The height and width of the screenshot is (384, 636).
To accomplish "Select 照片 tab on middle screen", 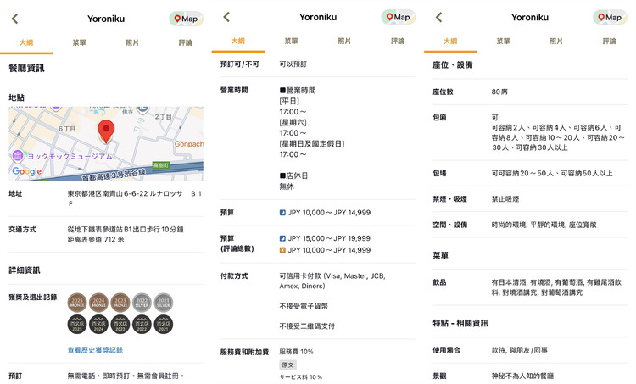I will tap(344, 41).
